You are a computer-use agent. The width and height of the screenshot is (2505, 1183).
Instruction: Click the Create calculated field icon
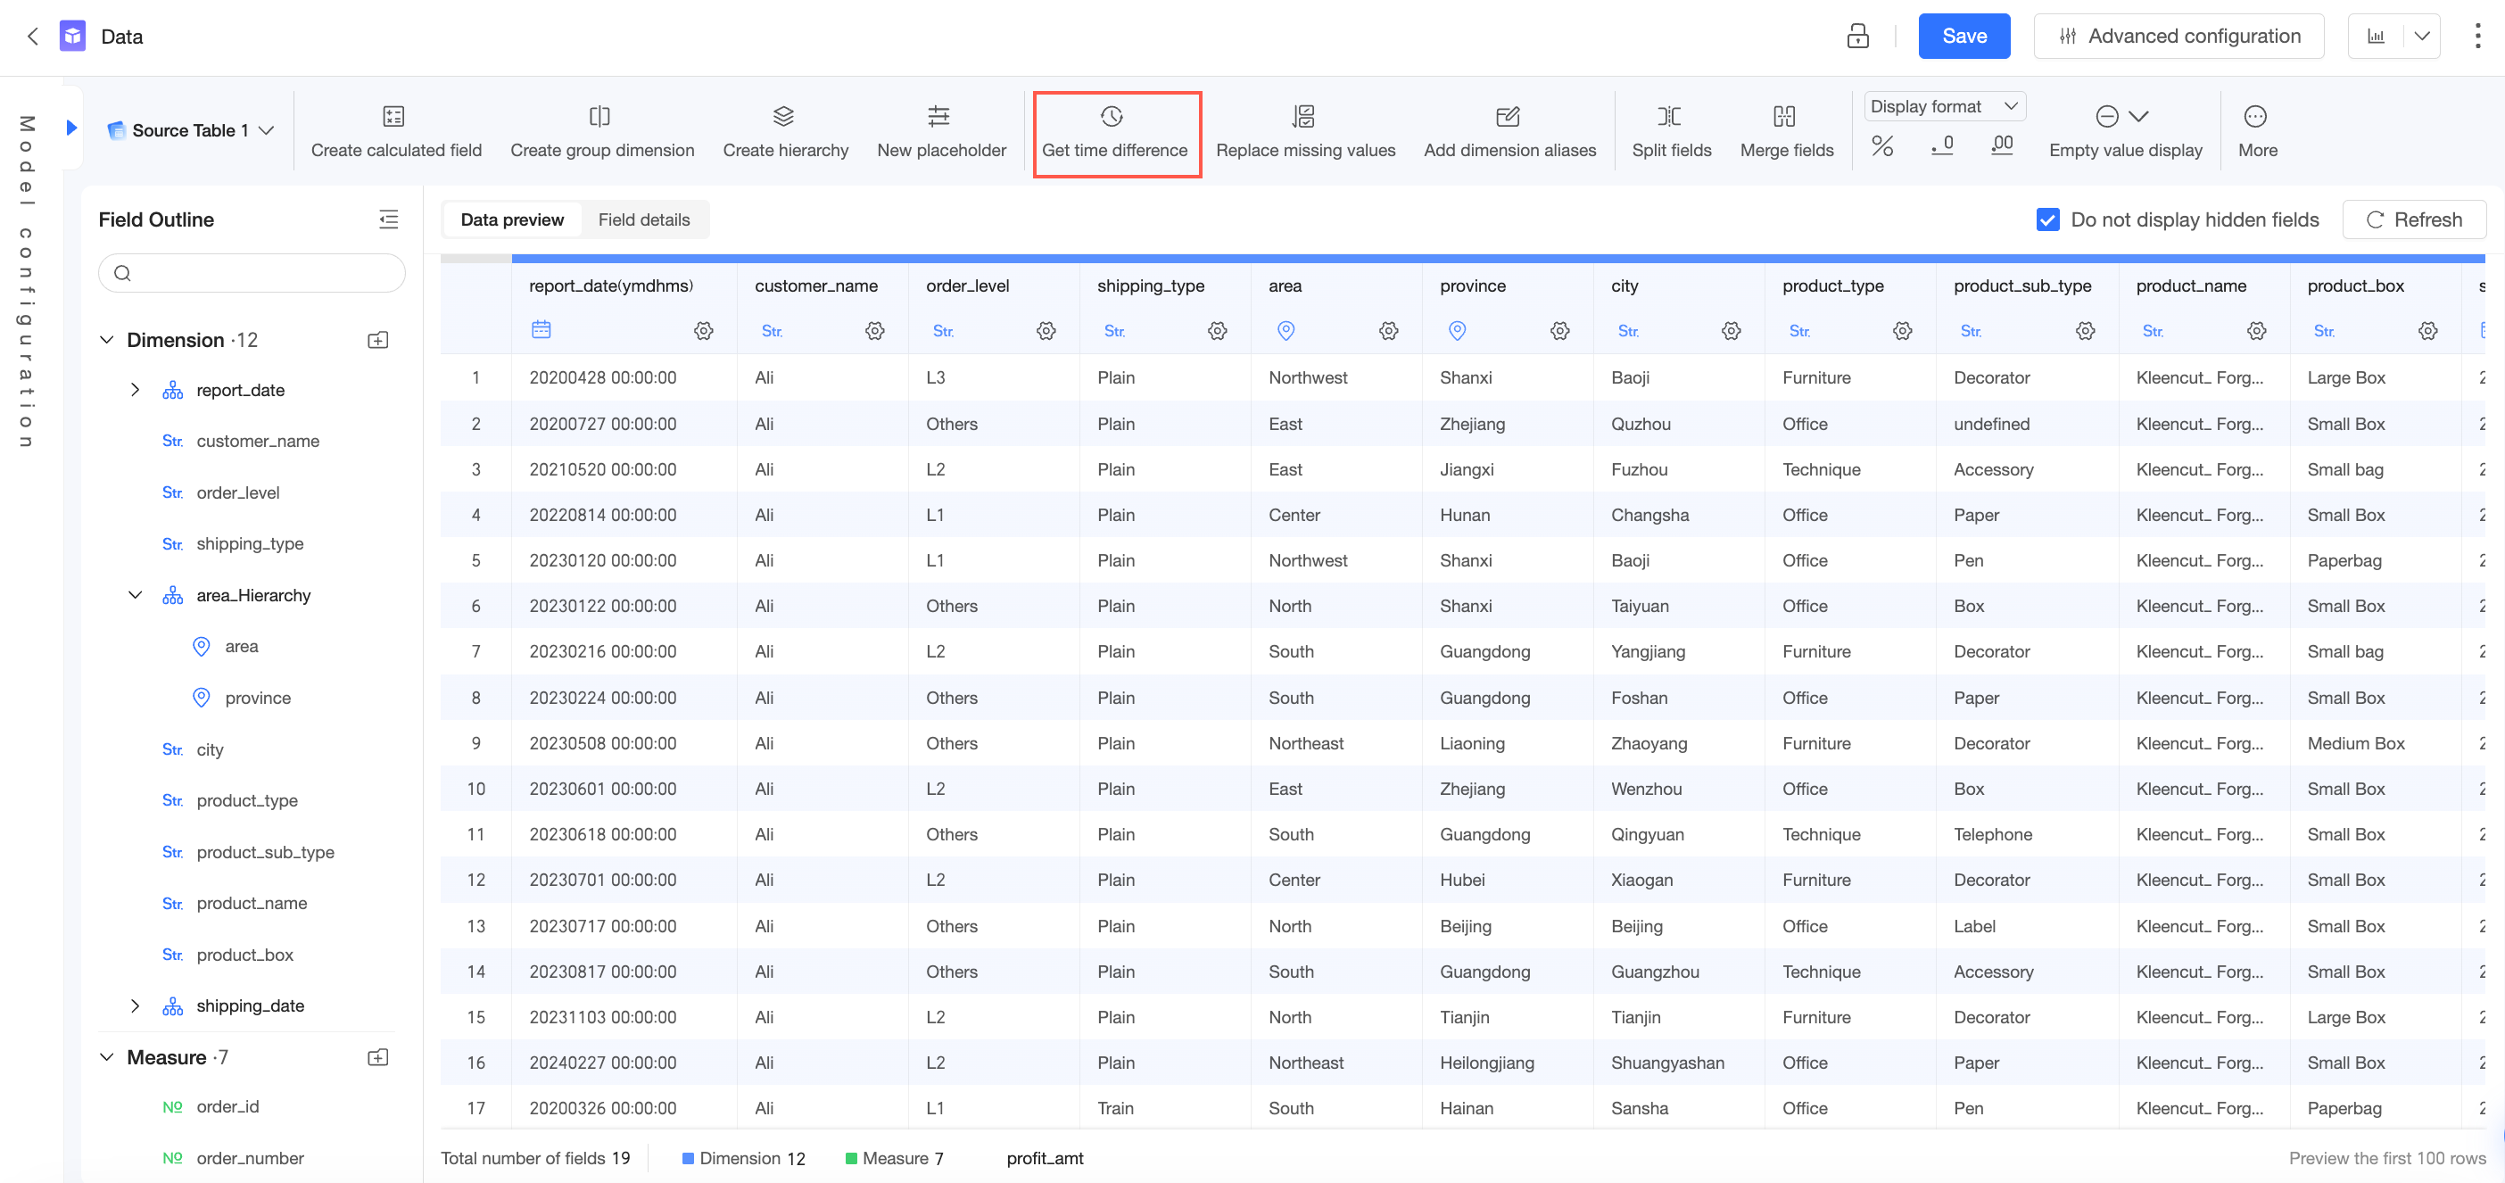coord(393,117)
